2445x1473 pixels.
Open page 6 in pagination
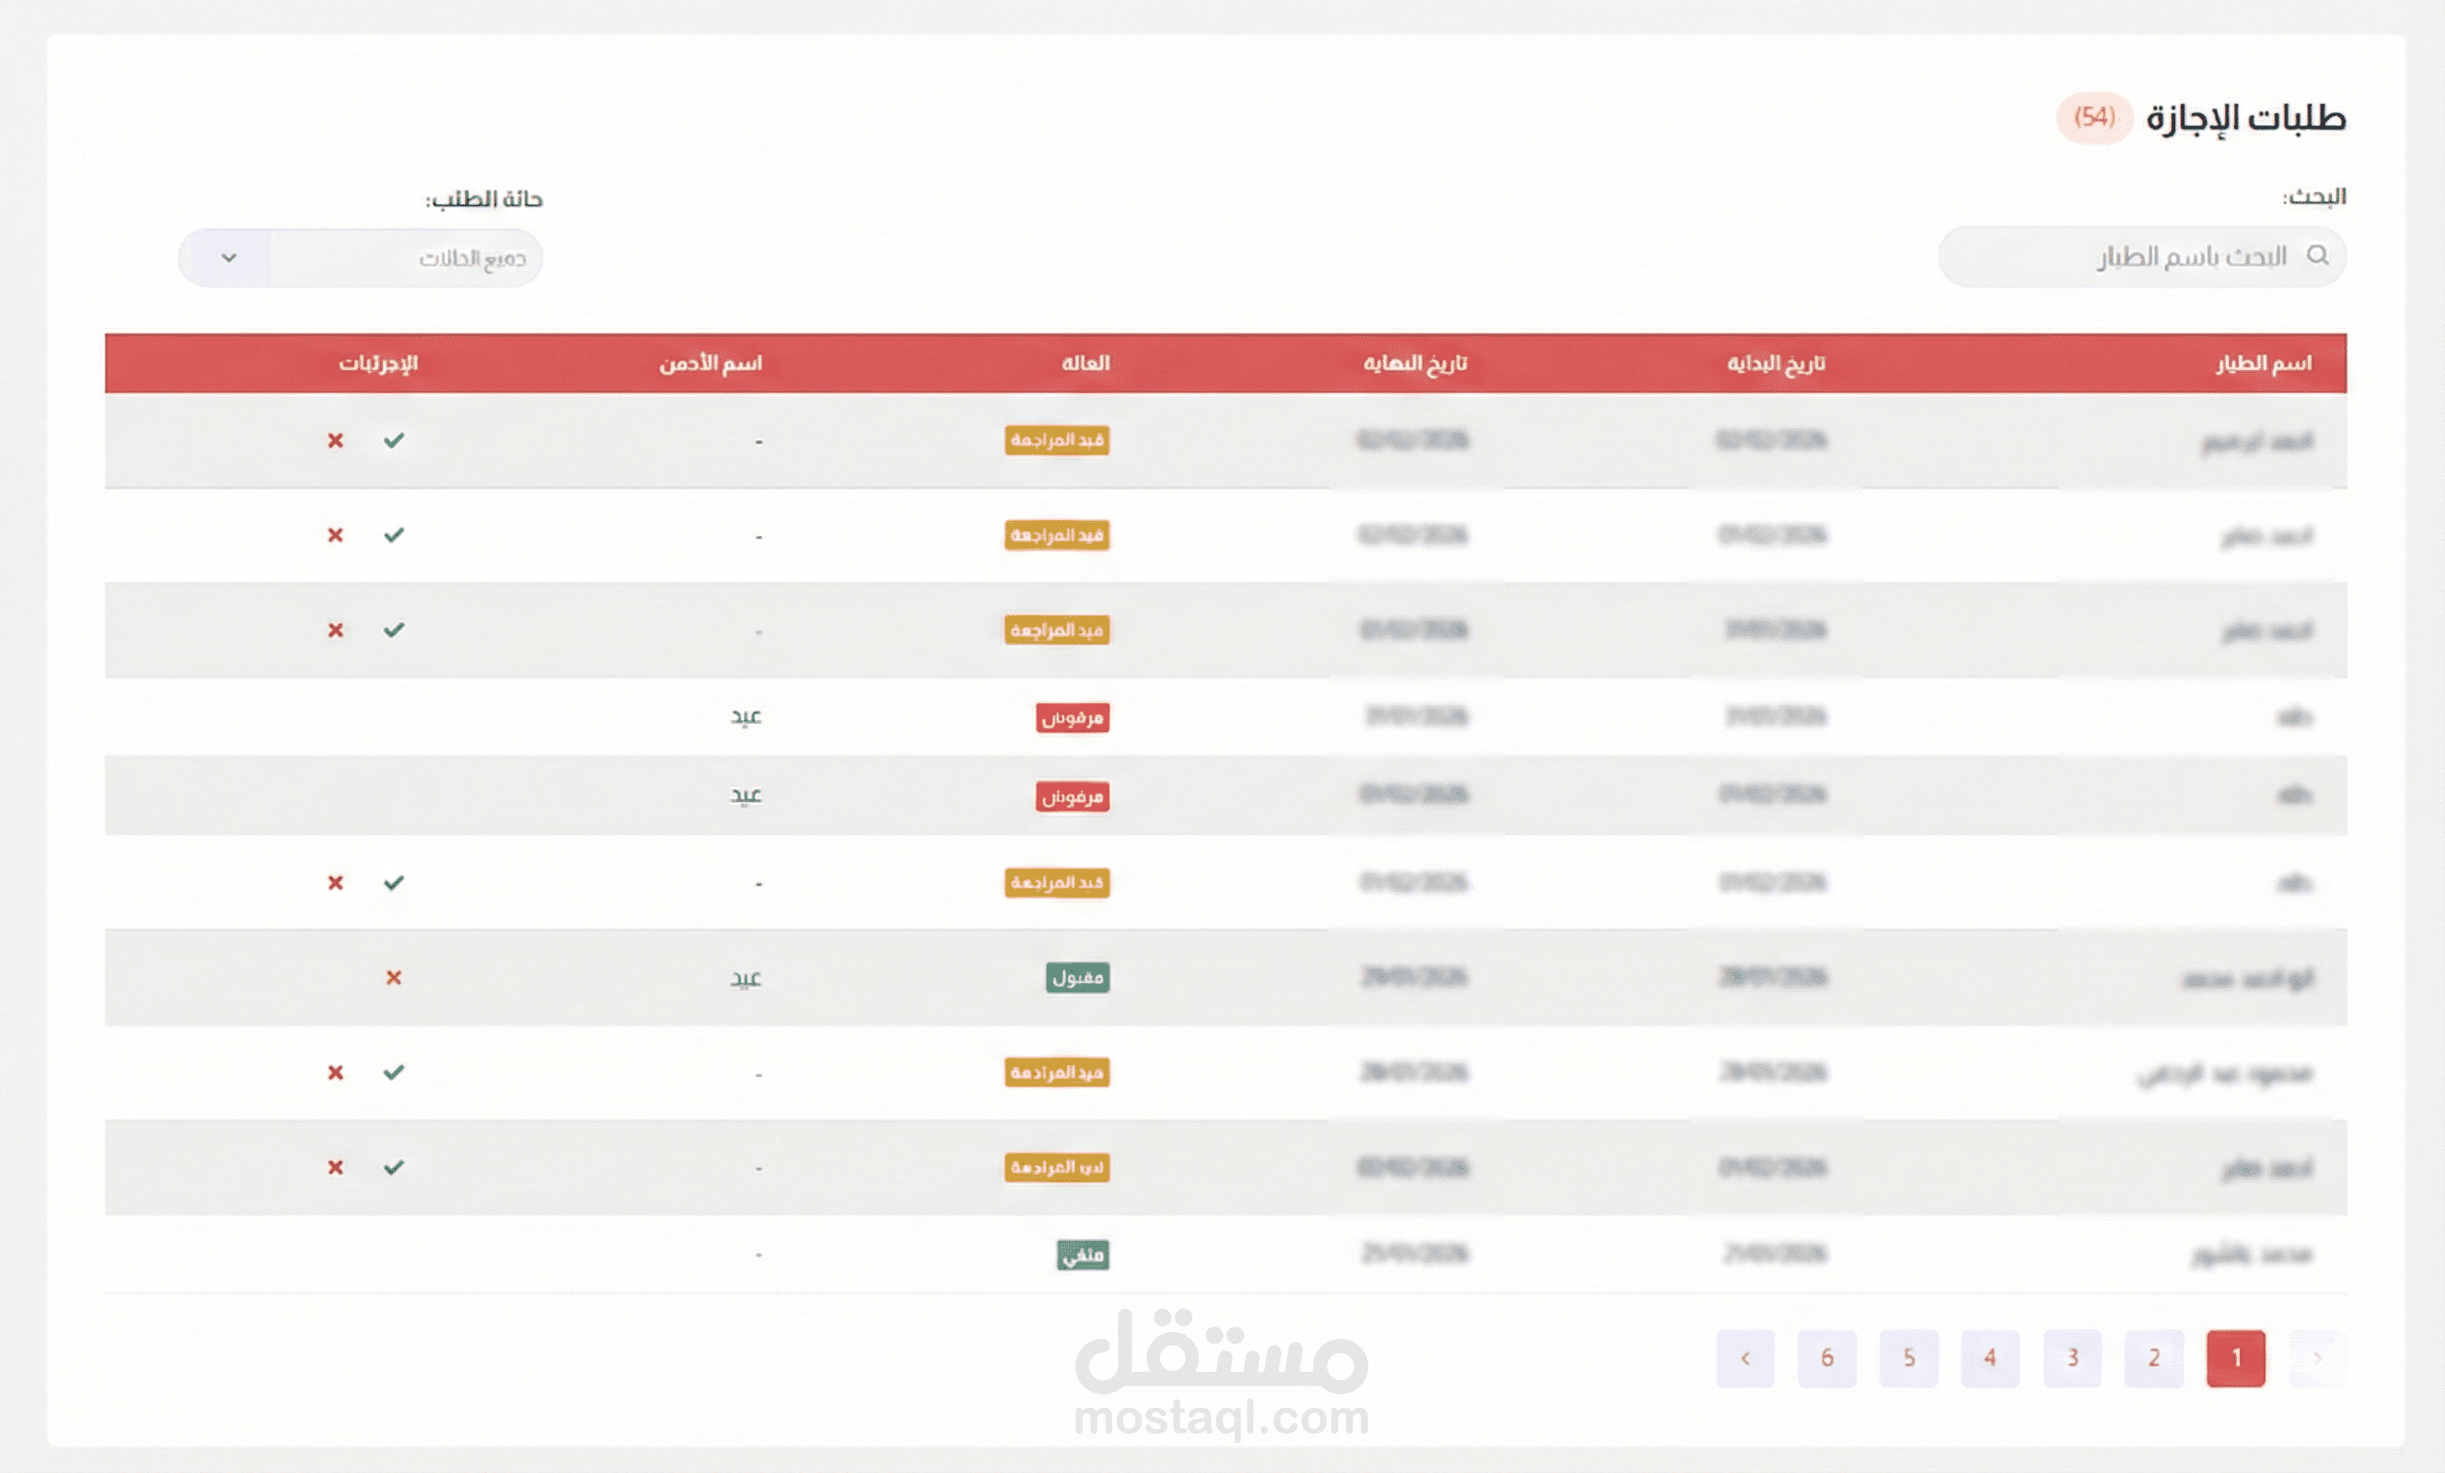(x=1826, y=1358)
